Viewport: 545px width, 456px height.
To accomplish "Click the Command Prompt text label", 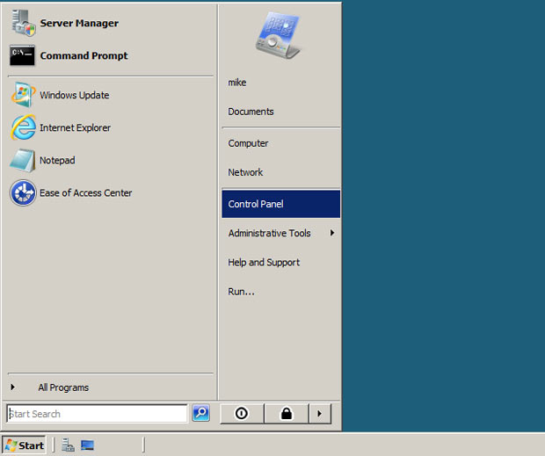I will (84, 56).
